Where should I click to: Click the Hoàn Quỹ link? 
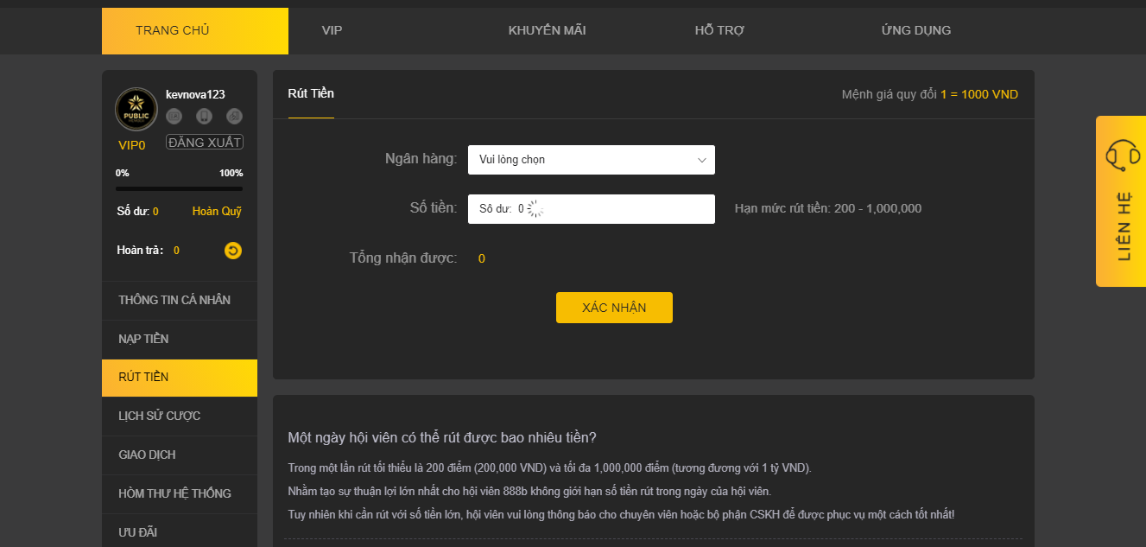217,212
